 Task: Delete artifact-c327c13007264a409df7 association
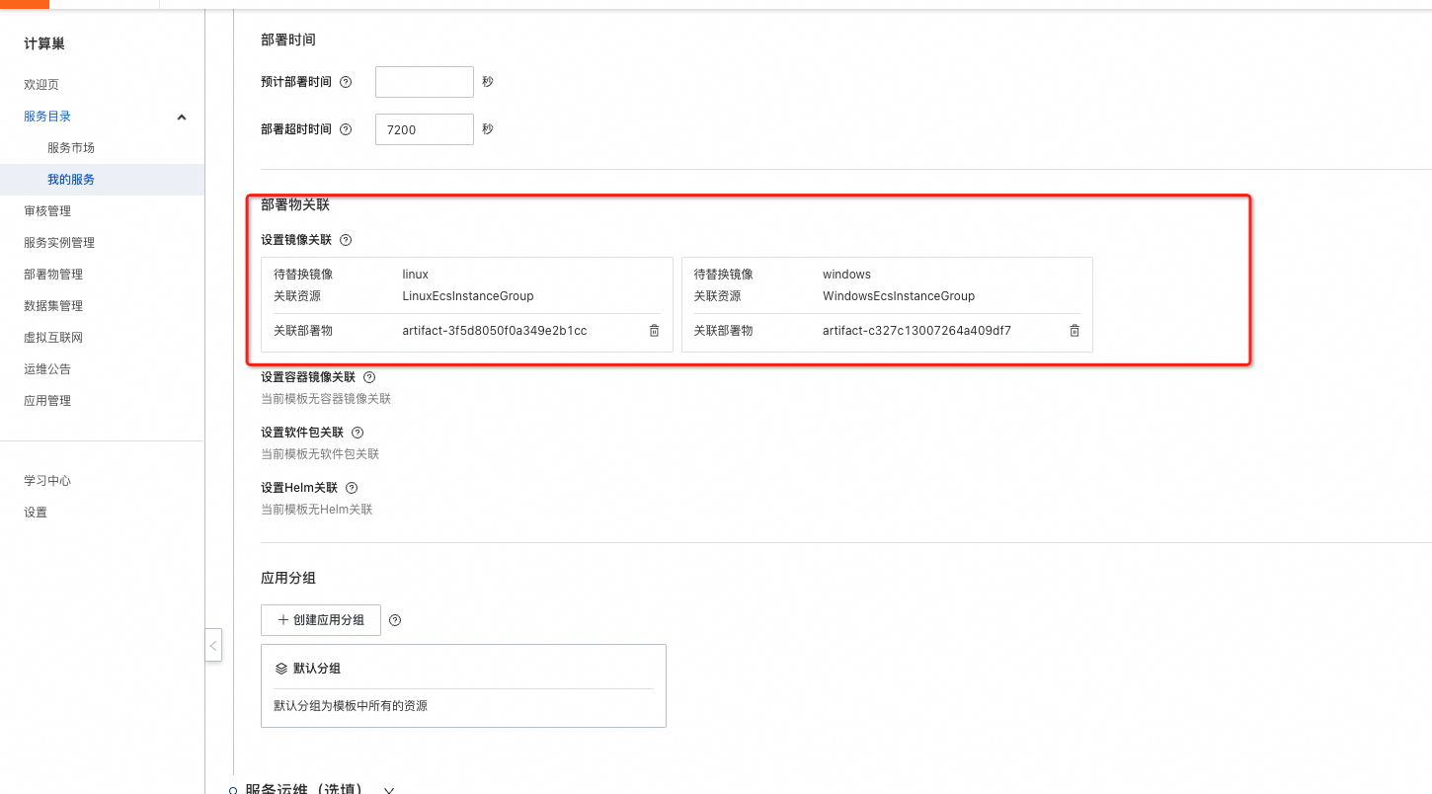[x=1074, y=331]
